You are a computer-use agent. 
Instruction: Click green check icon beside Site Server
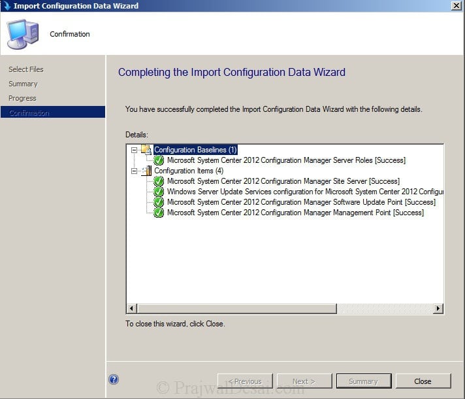(x=159, y=181)
